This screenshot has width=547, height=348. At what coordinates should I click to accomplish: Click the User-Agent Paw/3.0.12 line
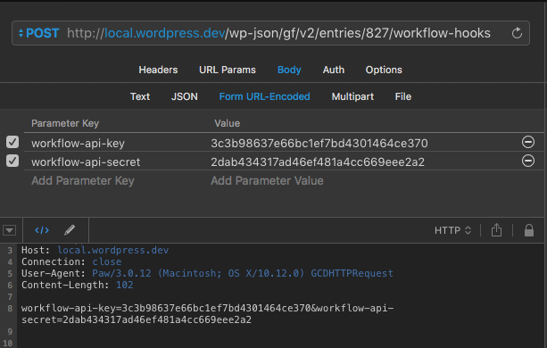pos(207,273)
